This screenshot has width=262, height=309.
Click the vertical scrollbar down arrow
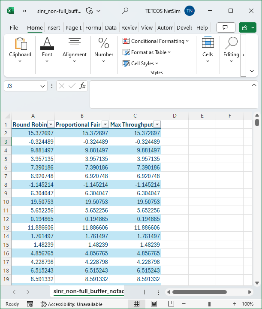point(257,283)
